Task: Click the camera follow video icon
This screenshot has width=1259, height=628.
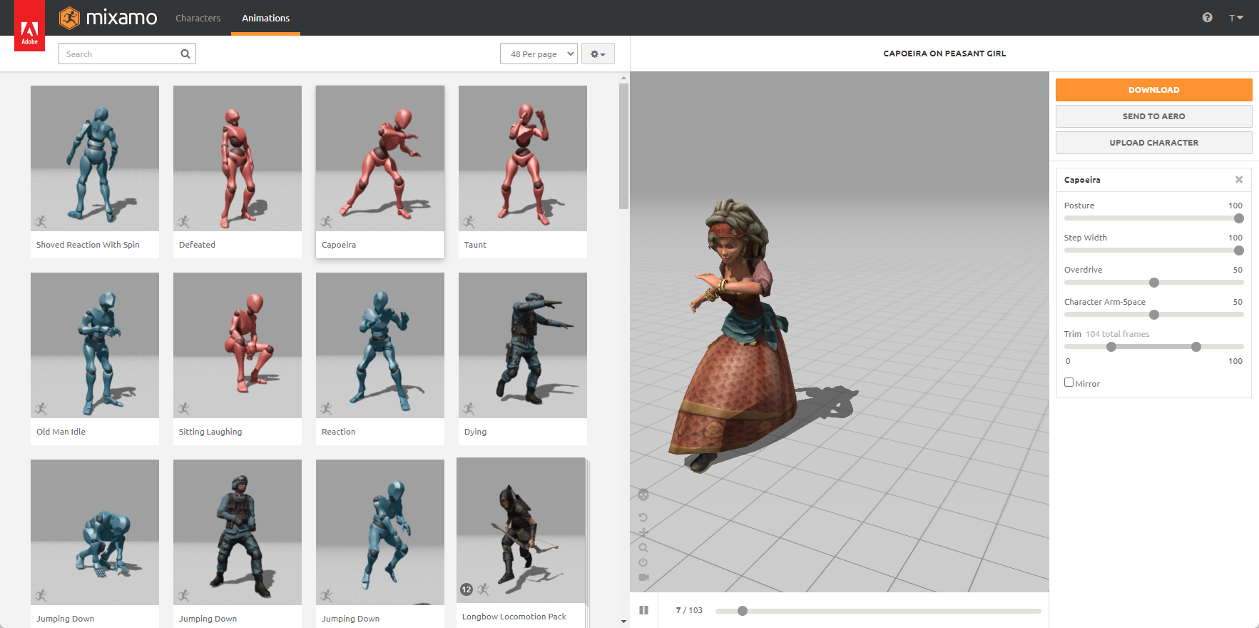Action: point(643,577)
